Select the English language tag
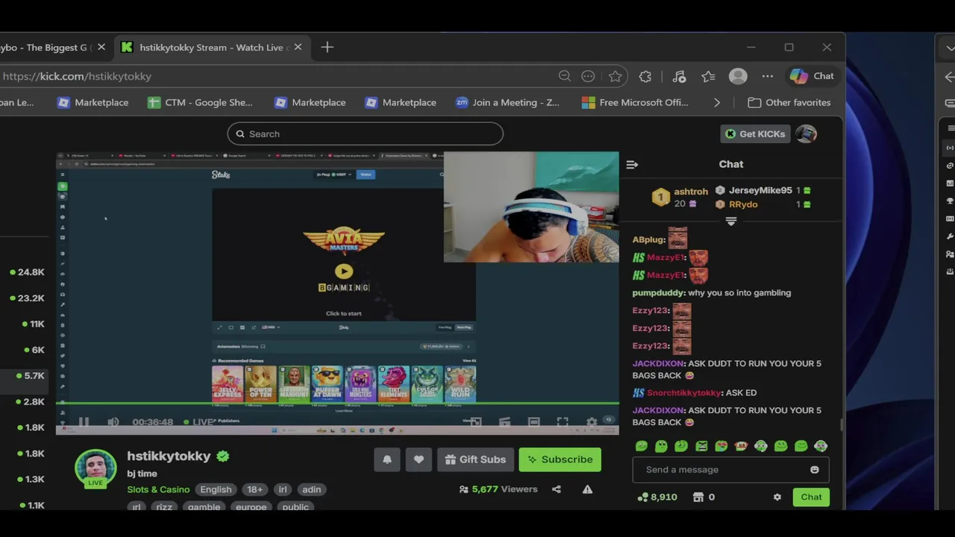Screen dimensions: 955x537 (216, 489)
